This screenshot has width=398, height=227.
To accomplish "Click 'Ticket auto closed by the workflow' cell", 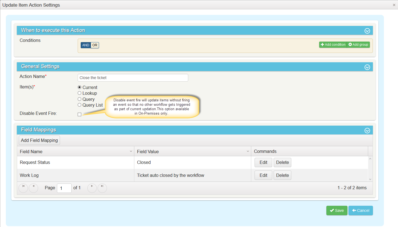I will 193,175.
